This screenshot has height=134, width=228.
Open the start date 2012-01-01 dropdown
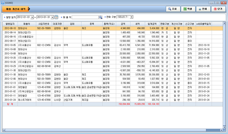(x=32, y=17)
